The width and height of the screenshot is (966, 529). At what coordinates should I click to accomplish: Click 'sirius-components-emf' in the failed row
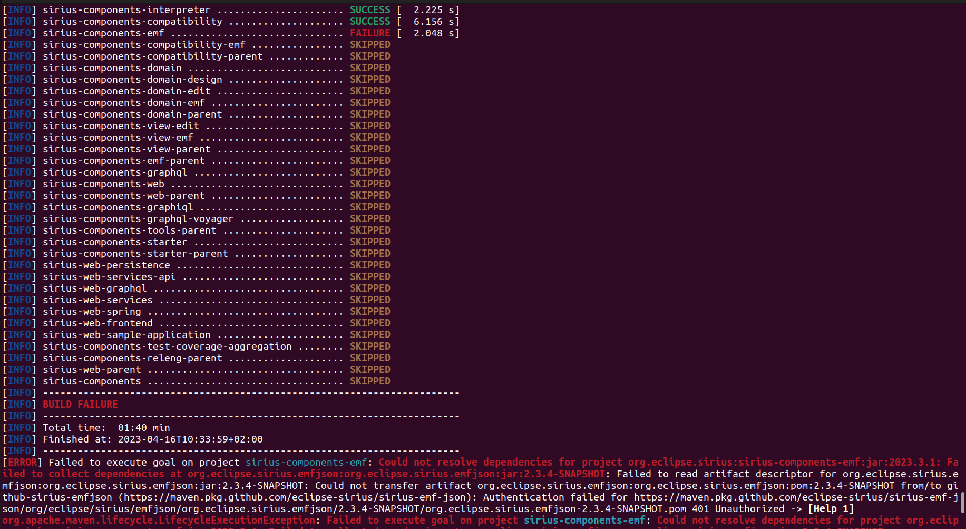(103, 33)
